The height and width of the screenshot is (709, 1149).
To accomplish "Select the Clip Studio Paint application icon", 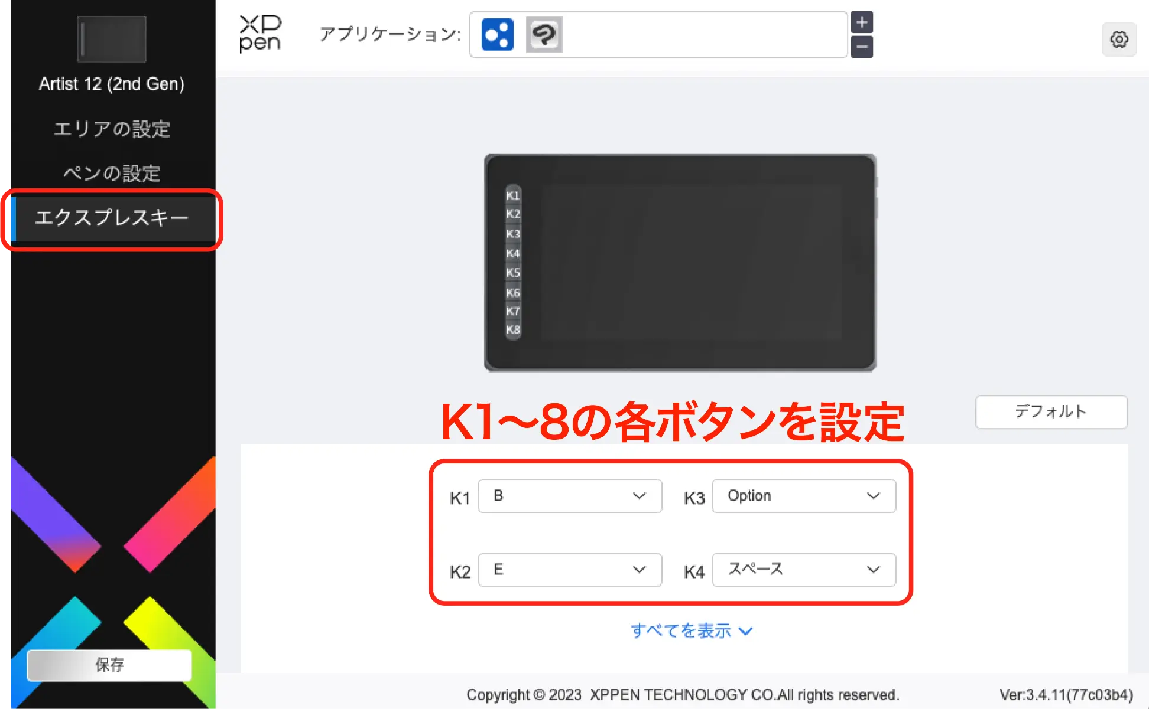I will tap(544, 35).
